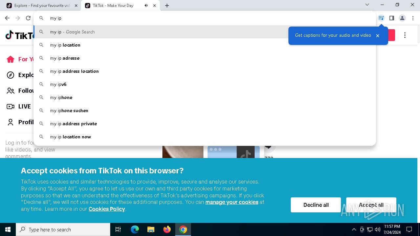Viewport: 420px width, 236px height.
Task: Switch to TikTok - Make Your Day tab
Action: point(121,6)
